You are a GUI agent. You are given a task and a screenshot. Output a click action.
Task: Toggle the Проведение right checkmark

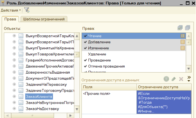[85, 60]
